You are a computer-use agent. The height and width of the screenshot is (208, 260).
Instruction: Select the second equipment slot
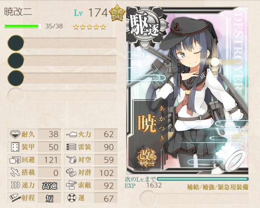click(x=62, y=60)
